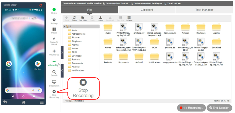
Task: Click device frame home icon
Action: [23, 102]
